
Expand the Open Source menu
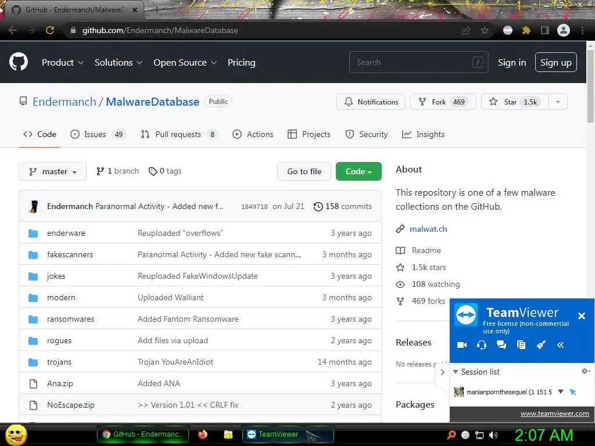(185, 63)
